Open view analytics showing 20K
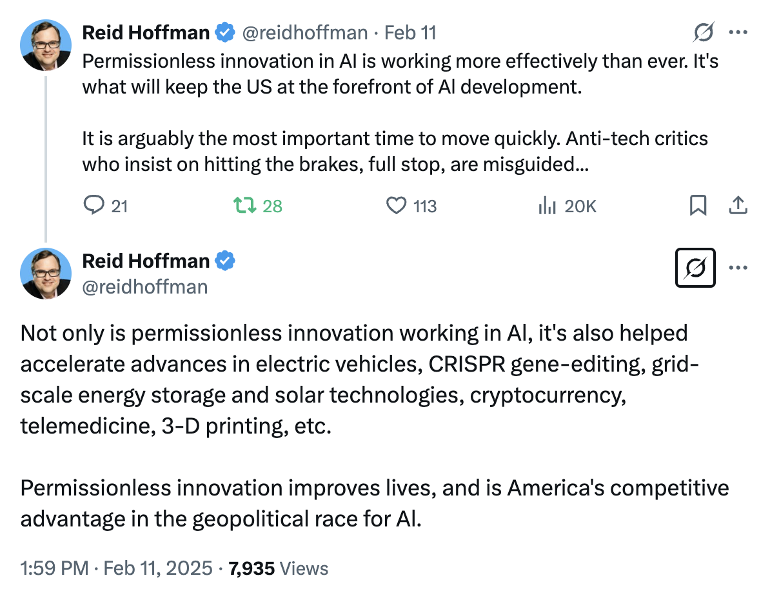Screen dimensions: 770x600 tap(547, 205)
